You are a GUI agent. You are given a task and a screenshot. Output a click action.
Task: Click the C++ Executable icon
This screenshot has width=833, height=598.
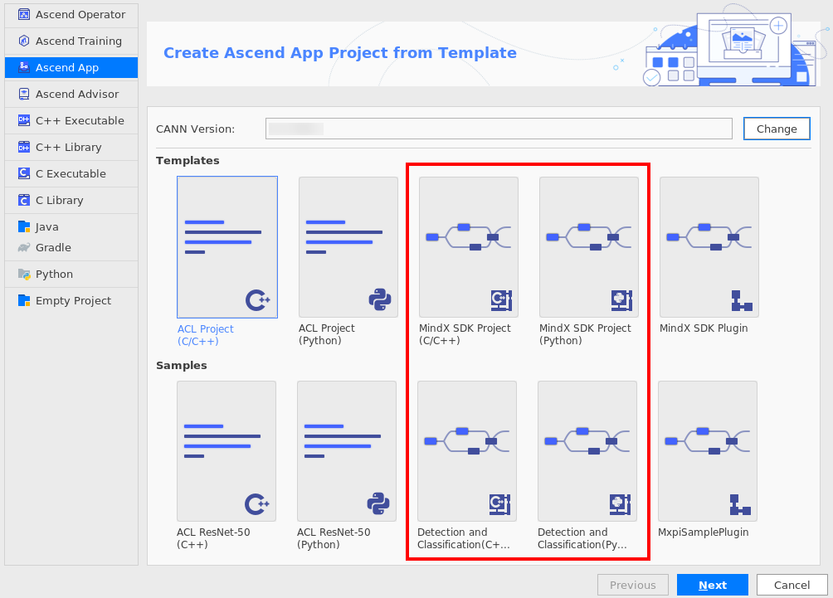point(24,120)
